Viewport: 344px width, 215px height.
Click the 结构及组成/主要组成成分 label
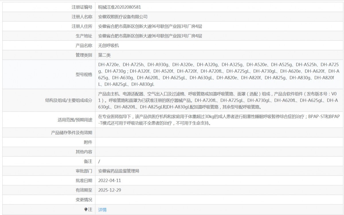(69, 100)
